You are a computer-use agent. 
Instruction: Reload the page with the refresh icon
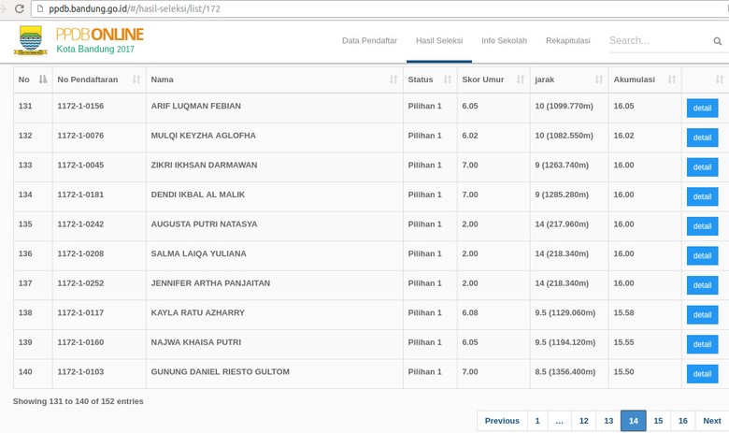point(19,8)
